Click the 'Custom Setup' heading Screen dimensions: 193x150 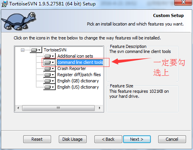(168, 15)
